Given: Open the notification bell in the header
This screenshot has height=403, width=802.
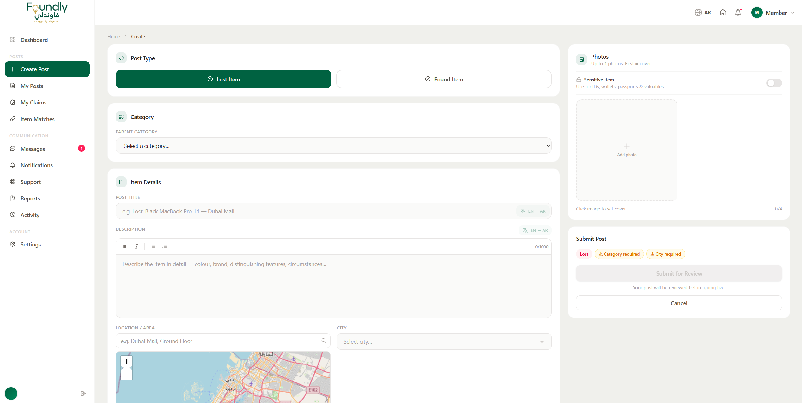Looking at the screenshot, I should click(738, 13).
